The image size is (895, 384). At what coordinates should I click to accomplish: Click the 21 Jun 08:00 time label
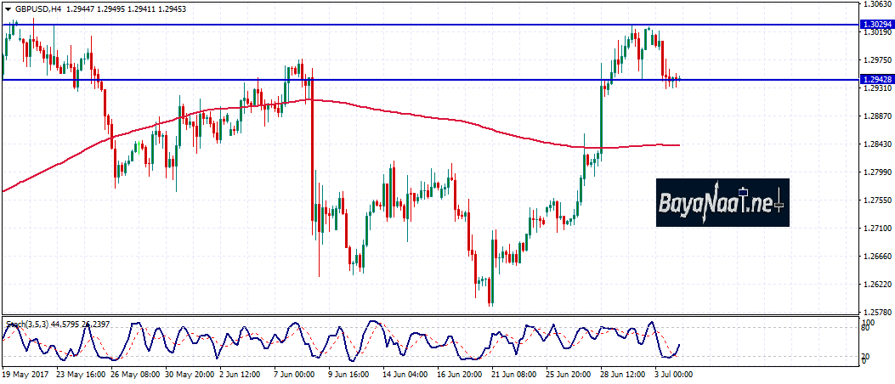[515, 373]
